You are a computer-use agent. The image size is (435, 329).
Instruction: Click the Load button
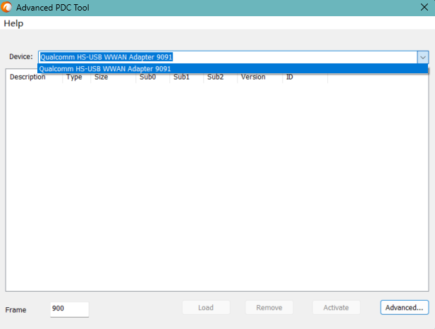[206, 308]
